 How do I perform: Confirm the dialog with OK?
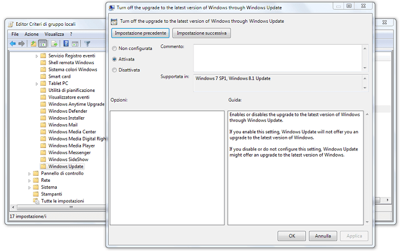tap(292, 236)
